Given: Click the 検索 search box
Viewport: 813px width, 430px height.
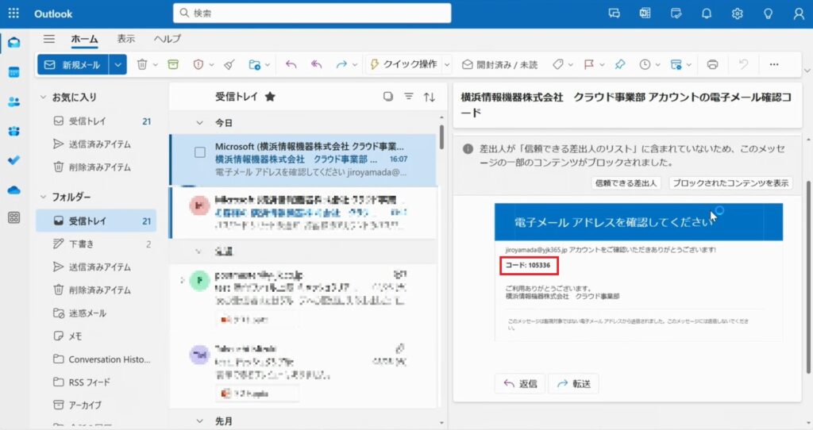Looking at the screenshot, I should click(312, 13).
